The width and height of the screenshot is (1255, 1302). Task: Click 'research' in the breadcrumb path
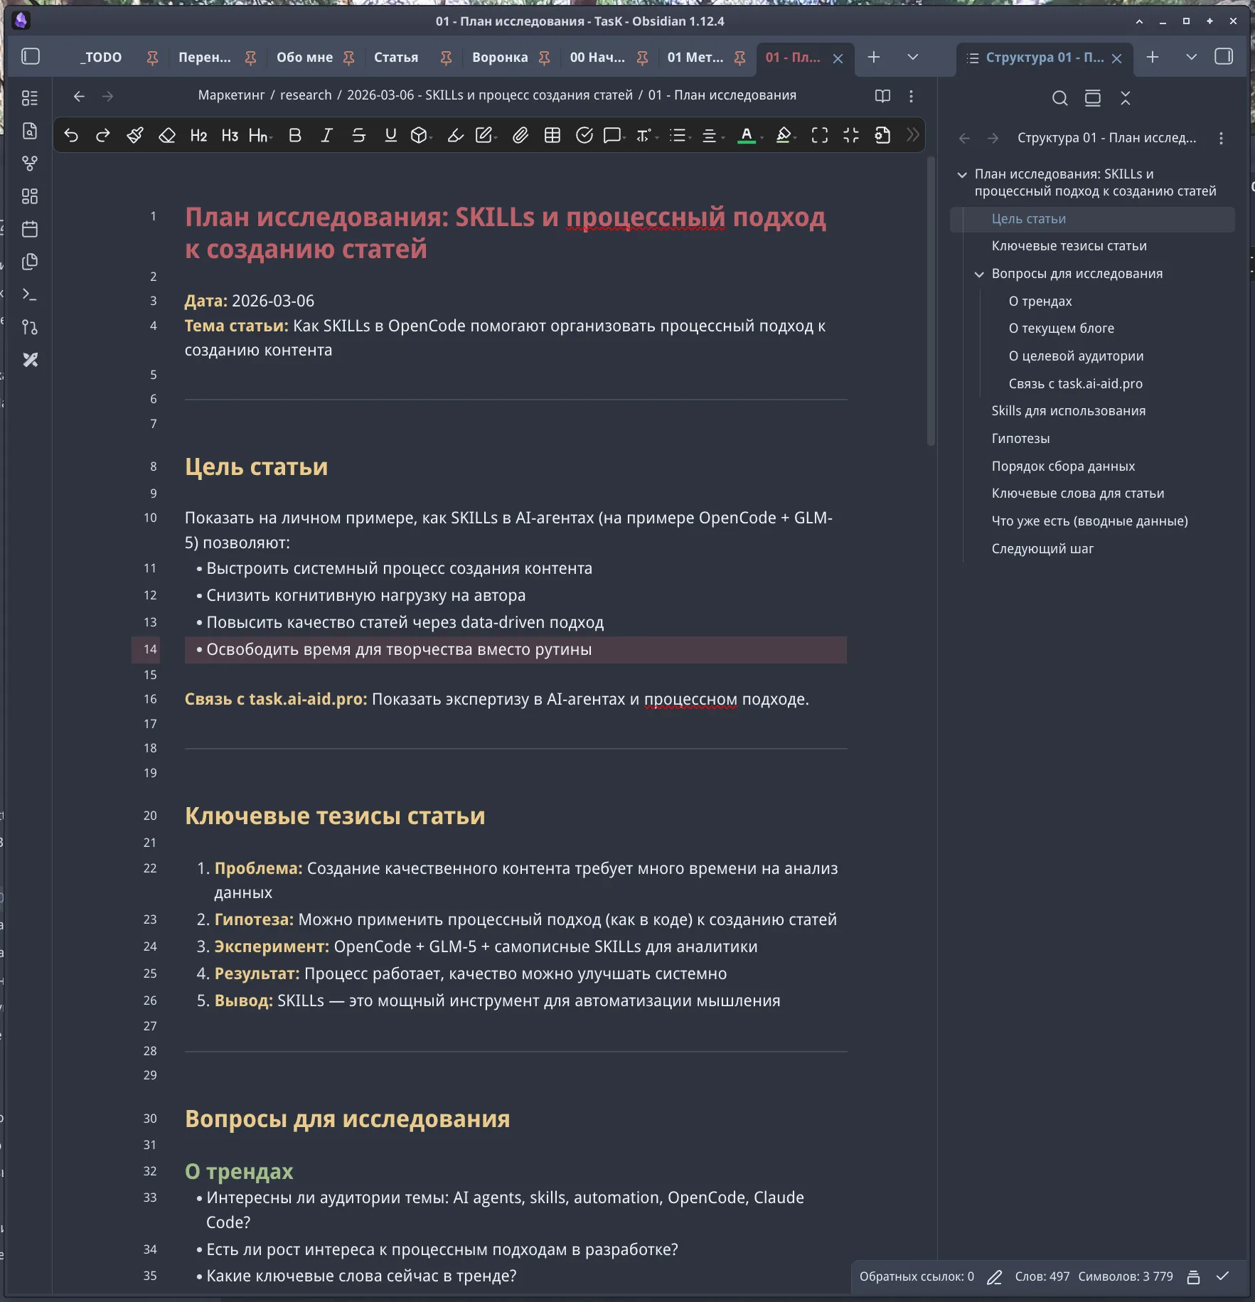[x=306, y=95]
